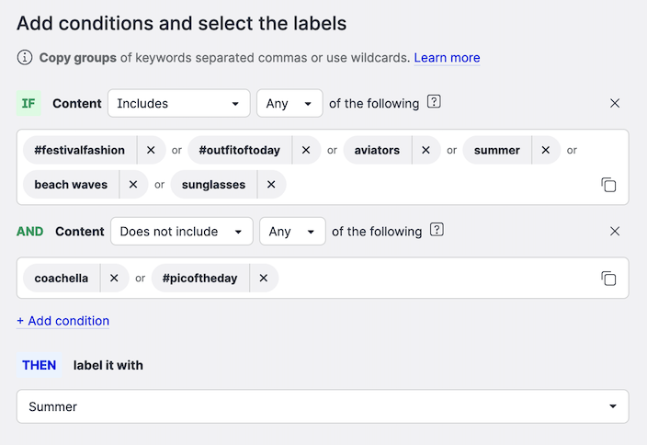This screenshot has width=647, height=445.
Task: Click the Learn more link
Action: 447,58
